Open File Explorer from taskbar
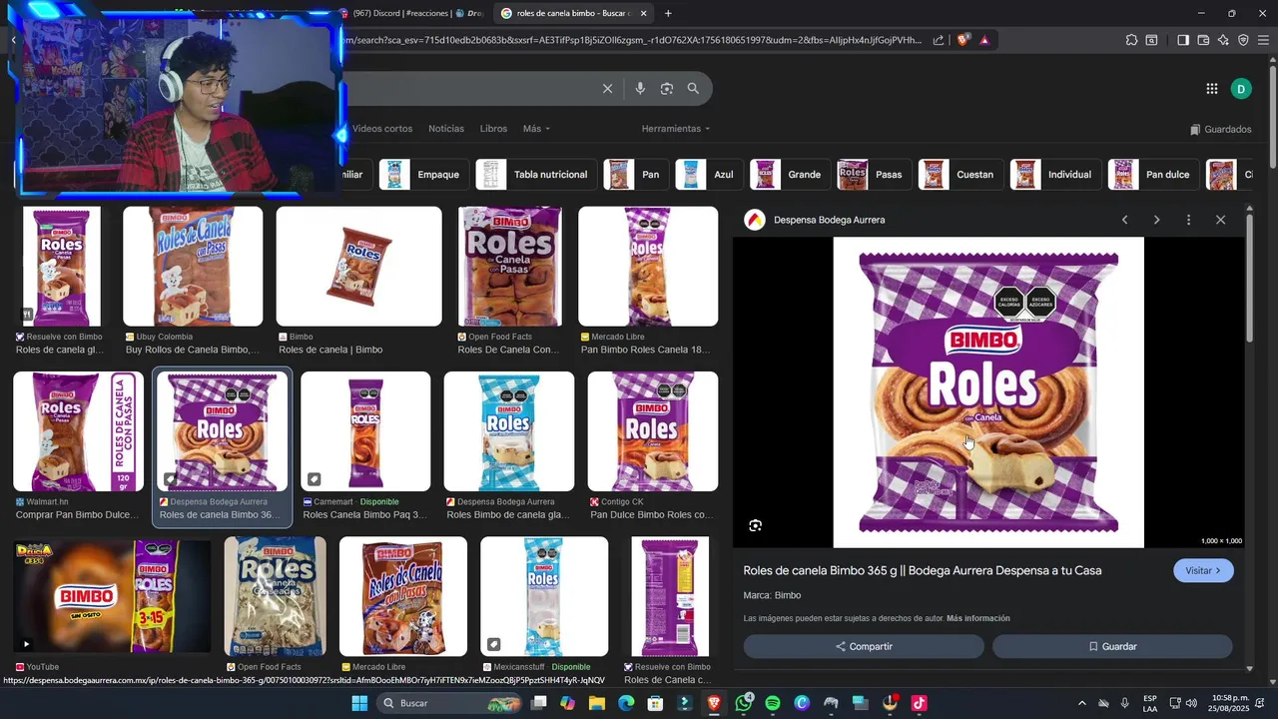This screenshot has width=1278, height=719. click(597, 703)
